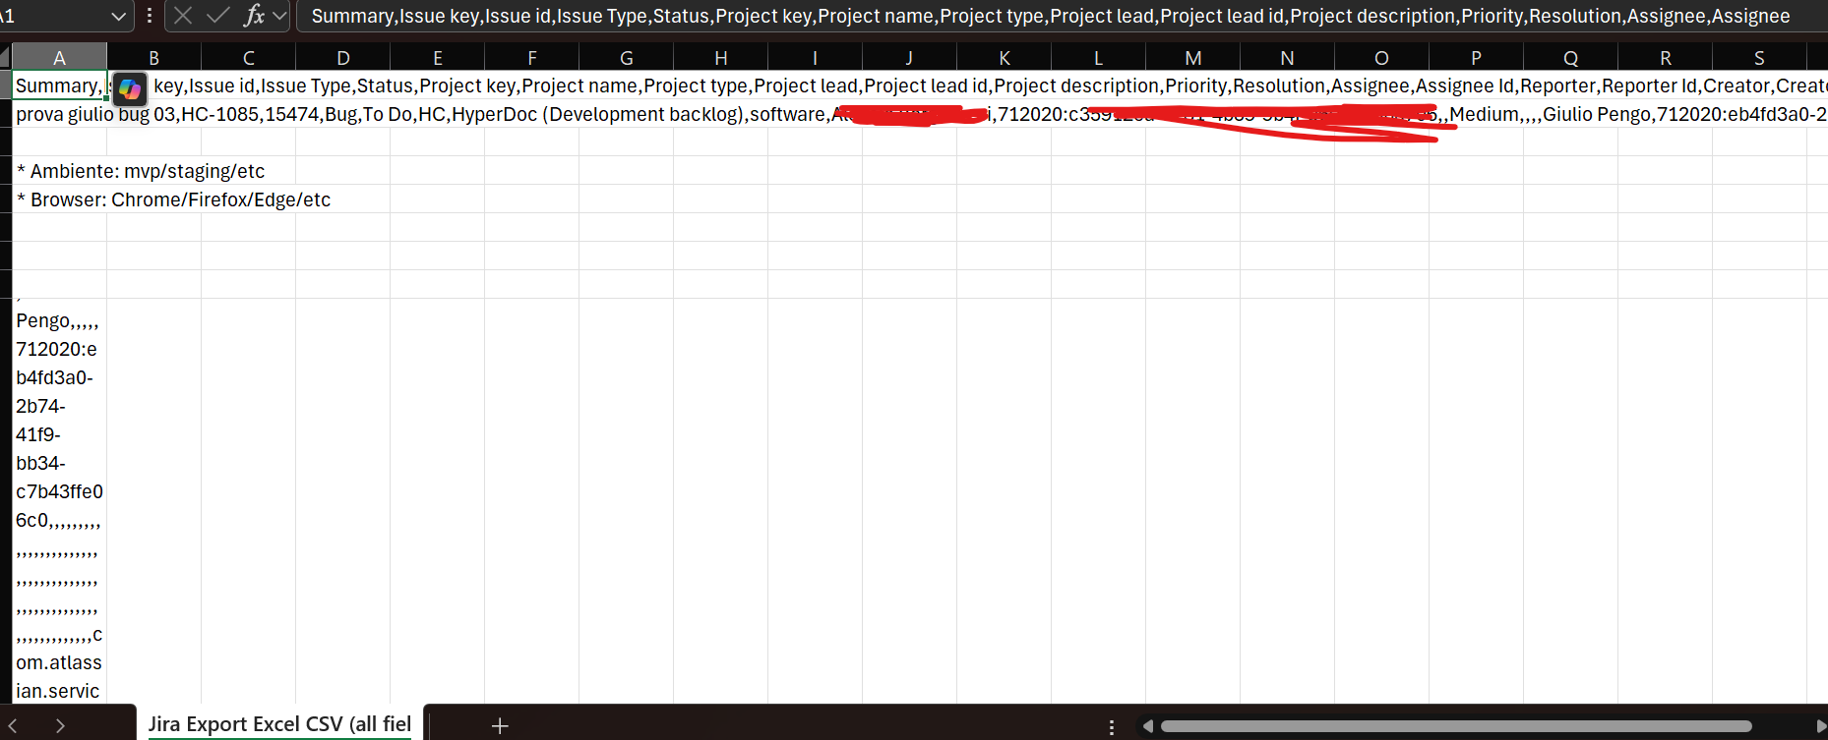Click the three-dot splitter near scrollbar

click(1112, 727)
